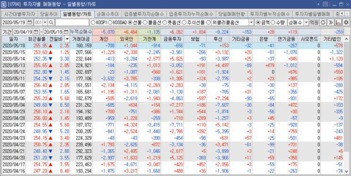This screenshot has height=176, width=351.
Task: Click the 기타법인 value +1,120
Action: 336,59
